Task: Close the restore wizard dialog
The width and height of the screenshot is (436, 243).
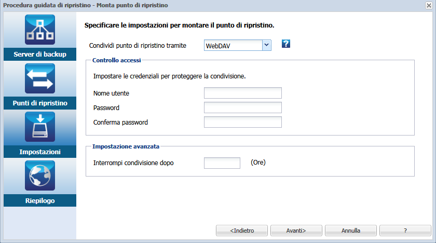Action: pyautogui.click(x=429, y=5)
